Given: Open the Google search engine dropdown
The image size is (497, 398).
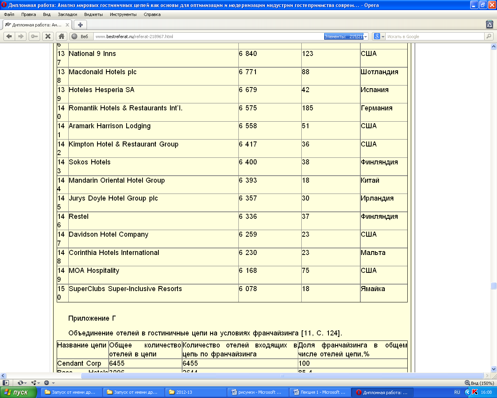Looking at the screenshot, I should point(379,37).
